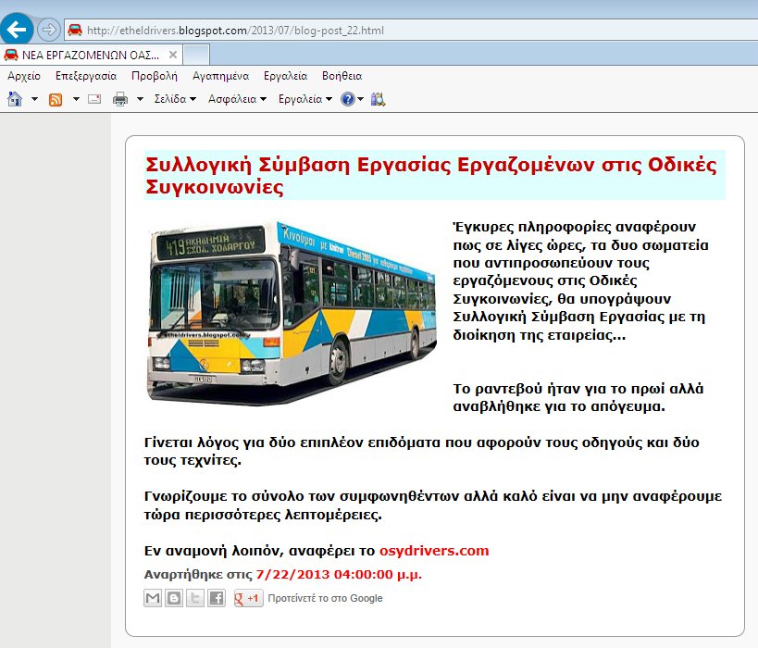Email this post with the Gmail icon

pos(153,598)
